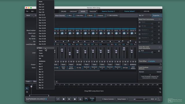Click the lock icon beside Kick
185x104 pixels.
(x=139, y=51)
